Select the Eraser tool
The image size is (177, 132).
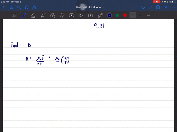(x=34, y=15)
